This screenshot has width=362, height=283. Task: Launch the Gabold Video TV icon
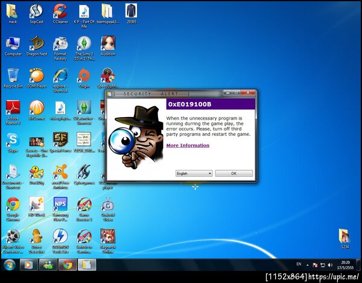108,209
